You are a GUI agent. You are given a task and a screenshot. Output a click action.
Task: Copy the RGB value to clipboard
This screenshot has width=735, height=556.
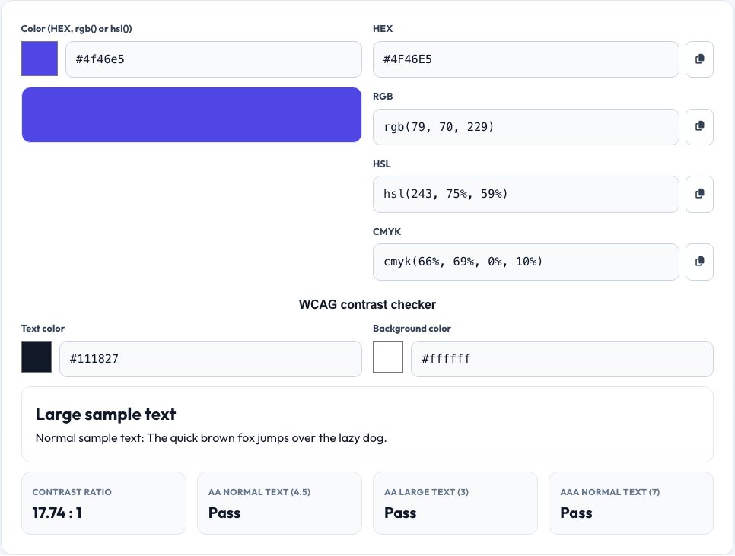click(x=699, y=126)
